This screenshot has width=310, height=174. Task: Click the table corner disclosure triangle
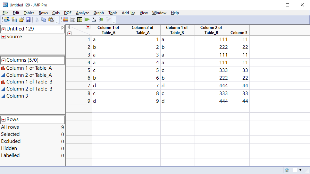68,27
